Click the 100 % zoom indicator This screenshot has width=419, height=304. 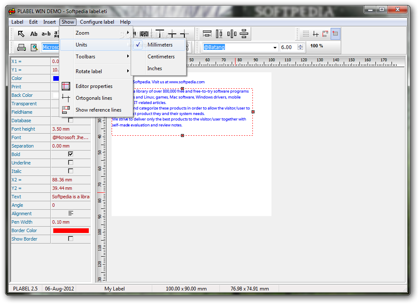pyautogui.click(x=316, y=46)
